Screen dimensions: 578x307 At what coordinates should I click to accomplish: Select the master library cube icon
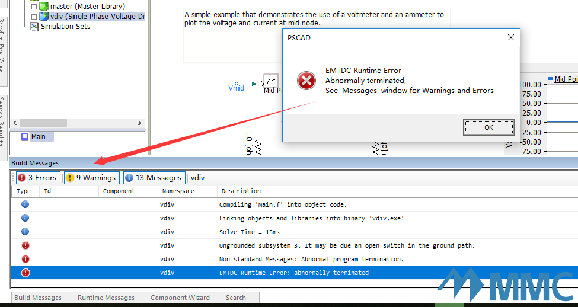pyautogui.click(x=44, y=7)
